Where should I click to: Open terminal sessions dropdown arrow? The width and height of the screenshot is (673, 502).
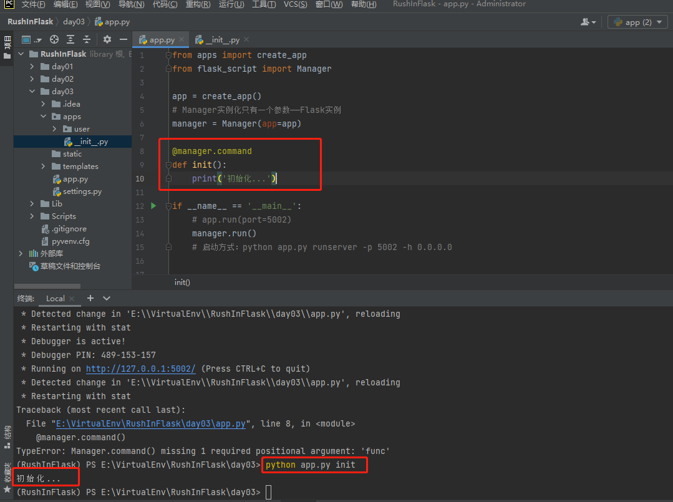pos(107,298)
